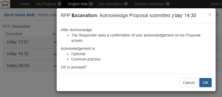Click the RFP breadcrumb link

pyautogui.click(x=6, y=27)
